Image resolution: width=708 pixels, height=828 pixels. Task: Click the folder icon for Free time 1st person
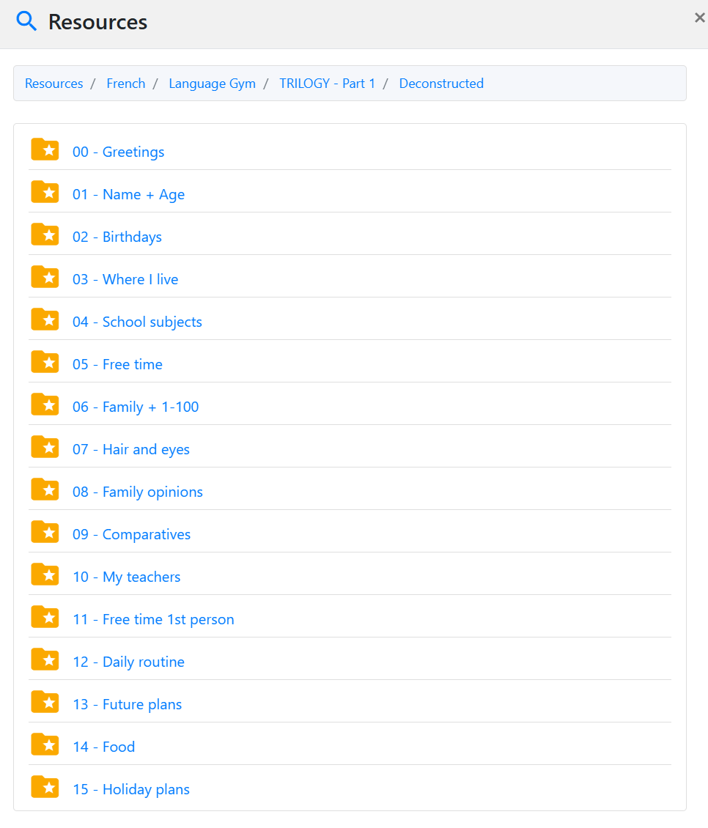point(45,617)
